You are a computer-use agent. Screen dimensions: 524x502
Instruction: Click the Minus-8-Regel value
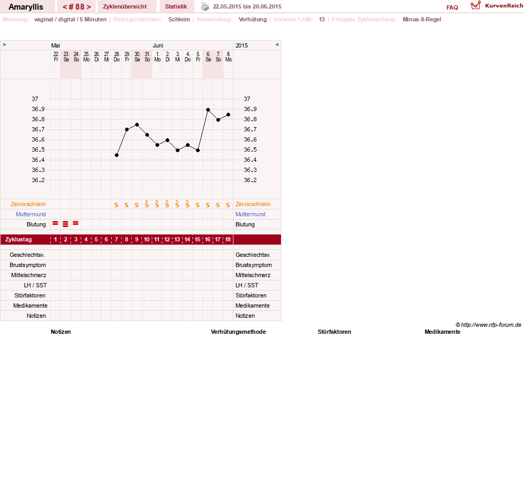(422, 19)
